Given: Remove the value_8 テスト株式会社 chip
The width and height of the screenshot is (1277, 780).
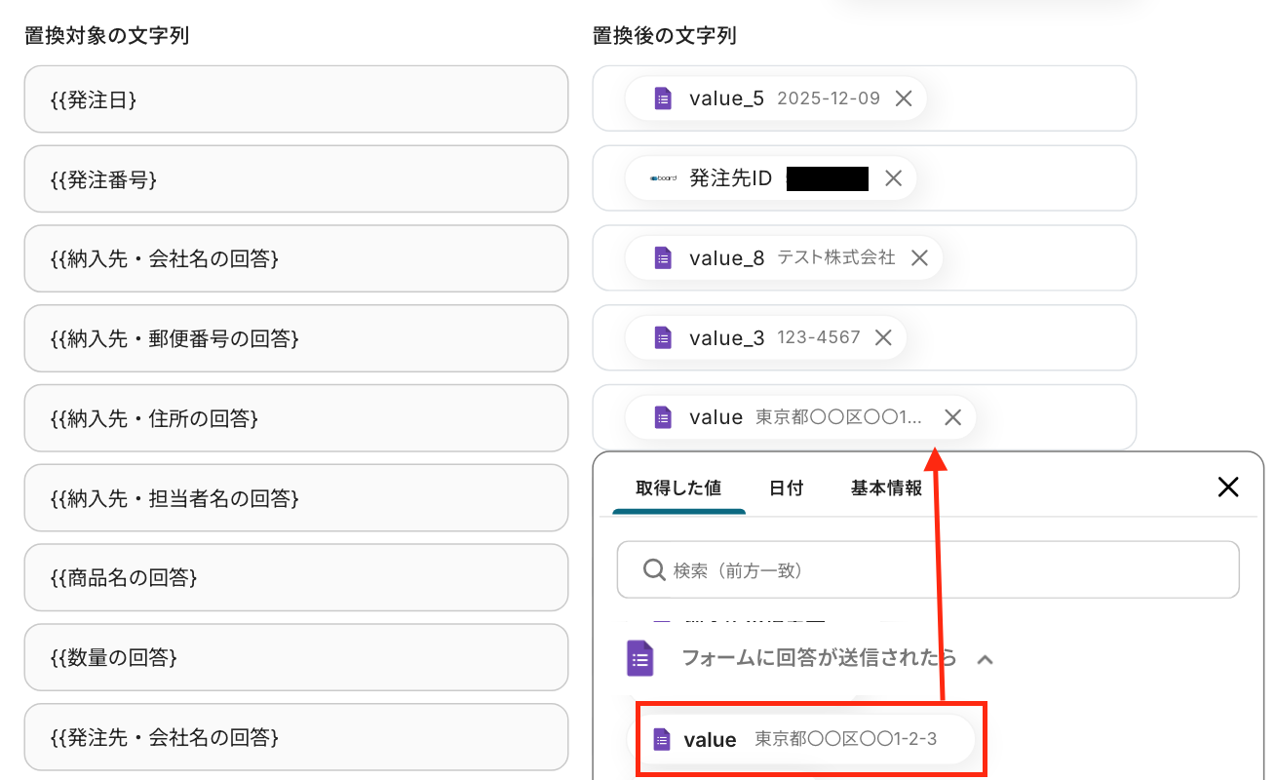Looking at the screenshot, I should pyautogui.click(x=919, y=258).
